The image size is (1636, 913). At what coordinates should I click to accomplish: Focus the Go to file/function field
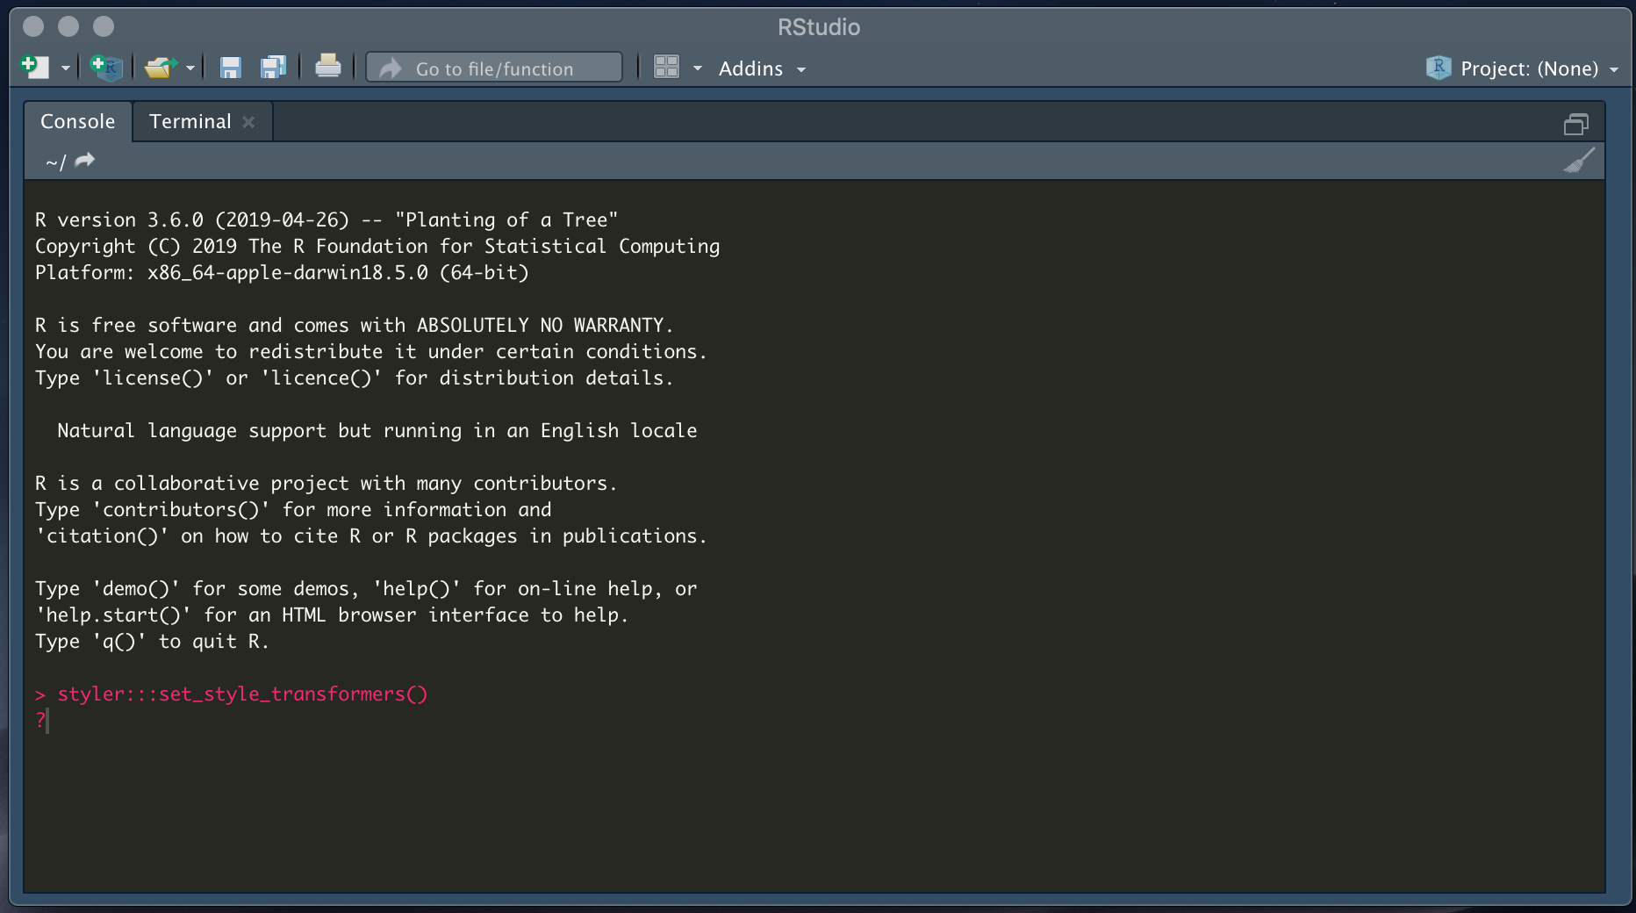coord(494,68)
